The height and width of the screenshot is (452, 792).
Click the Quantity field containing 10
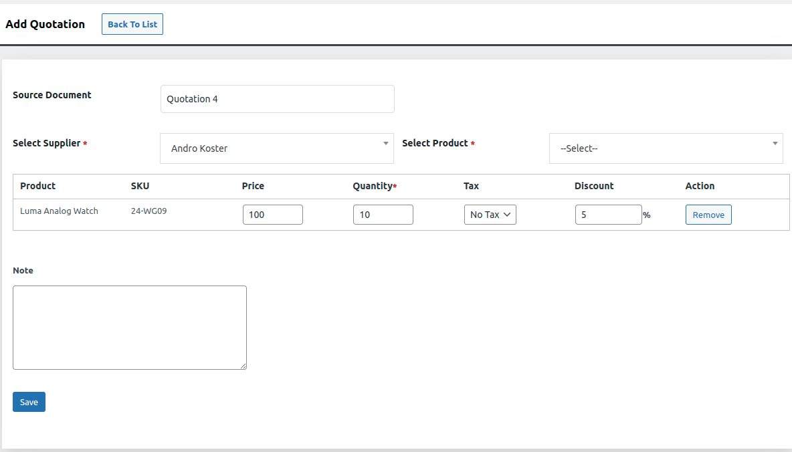pyautogui.click(x=383, y=215)
